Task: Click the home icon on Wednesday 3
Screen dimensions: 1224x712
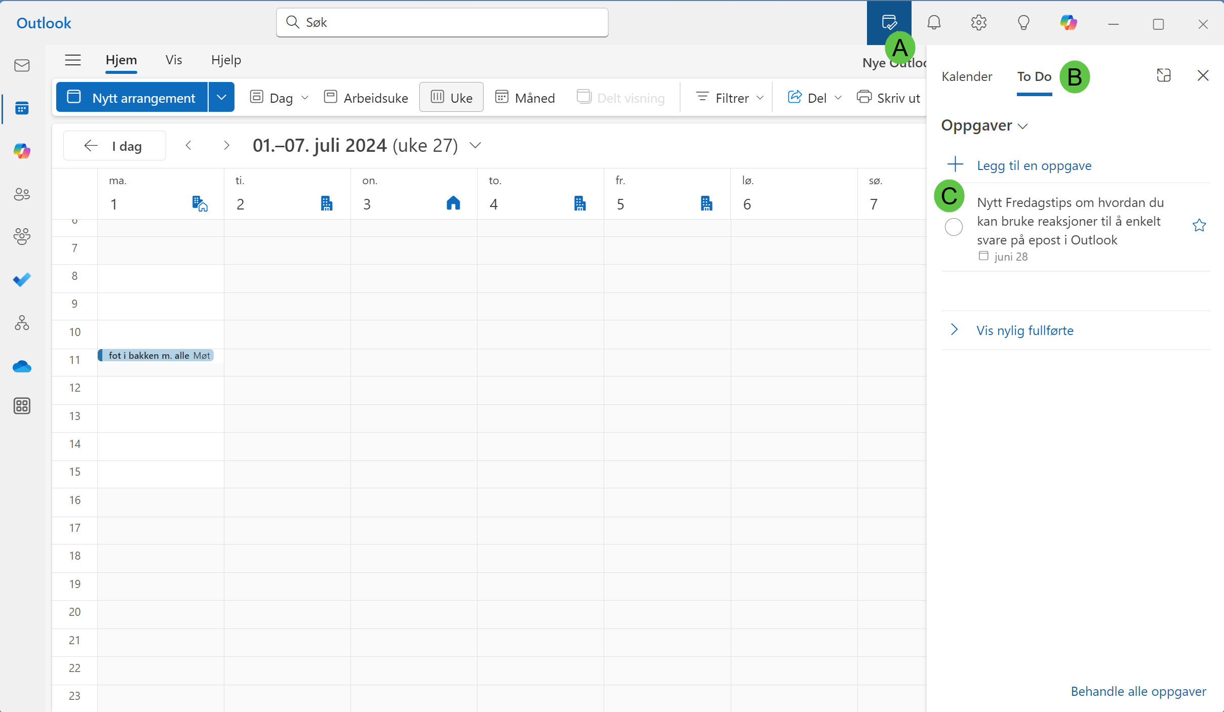Action: [453, 203]
